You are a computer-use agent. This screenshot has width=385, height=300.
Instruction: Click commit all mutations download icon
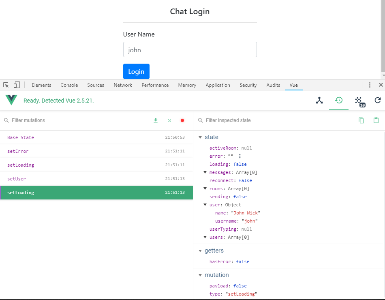pyautogui.click(x=156, y=120)
